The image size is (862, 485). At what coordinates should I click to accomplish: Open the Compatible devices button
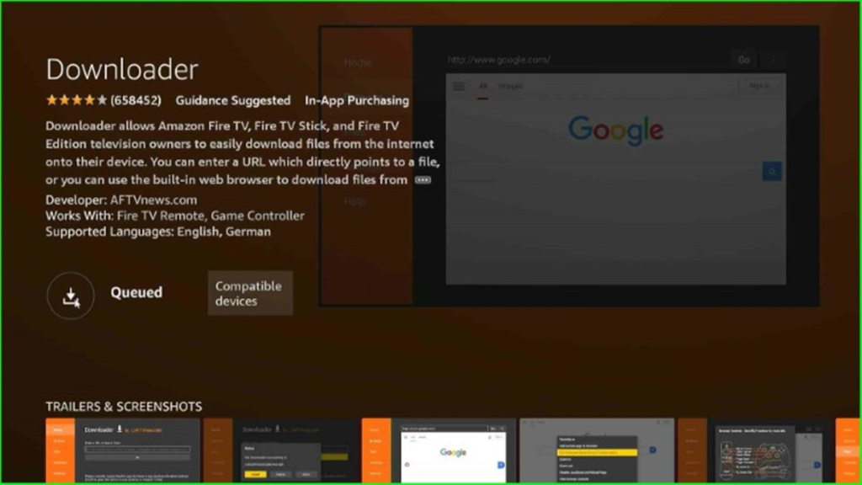pos(250,293)
